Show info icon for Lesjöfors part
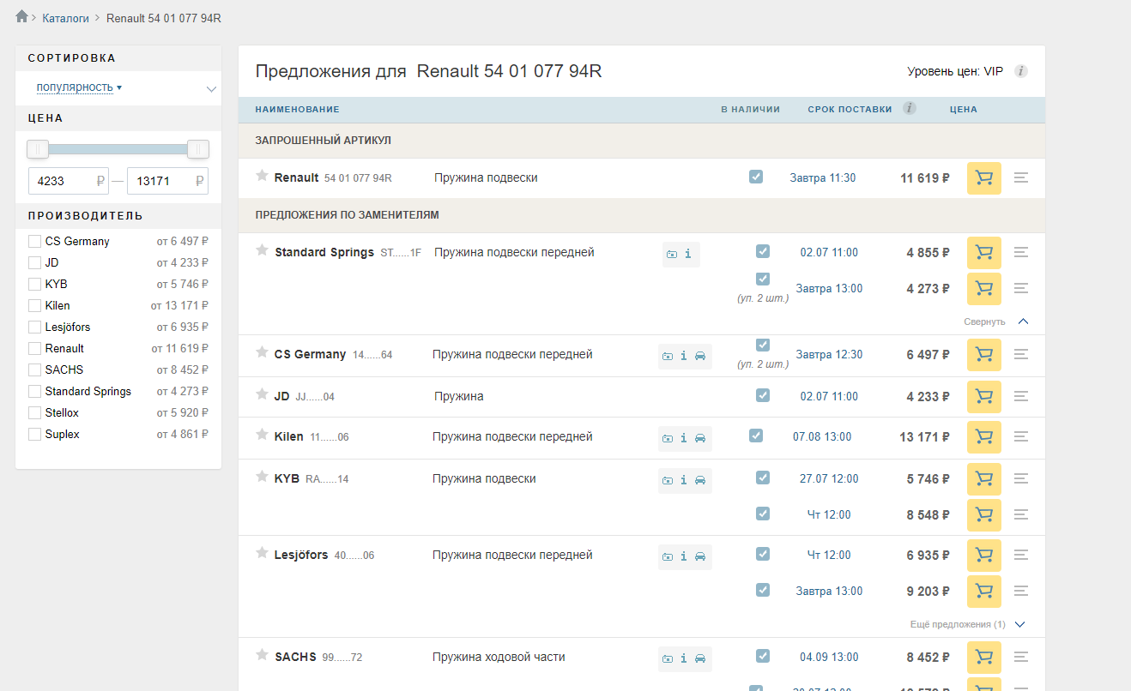Viewport: 1131px width, 691px height. (x=684, y=556)
